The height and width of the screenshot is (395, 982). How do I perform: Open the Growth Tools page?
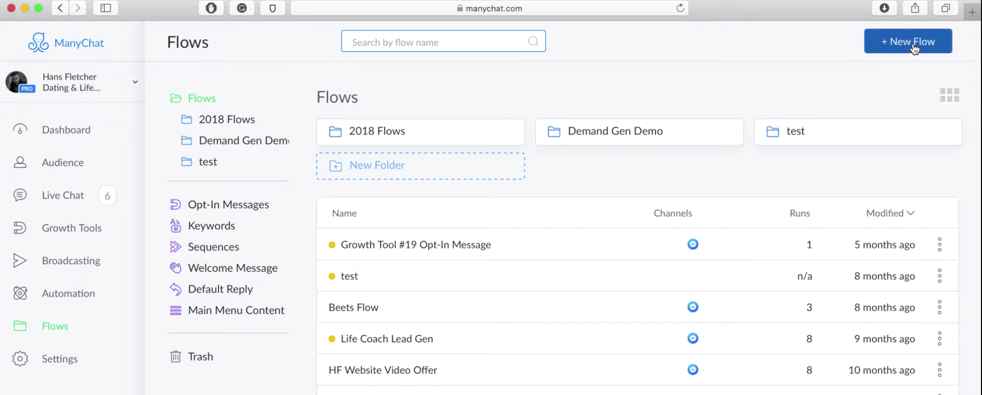72,228
